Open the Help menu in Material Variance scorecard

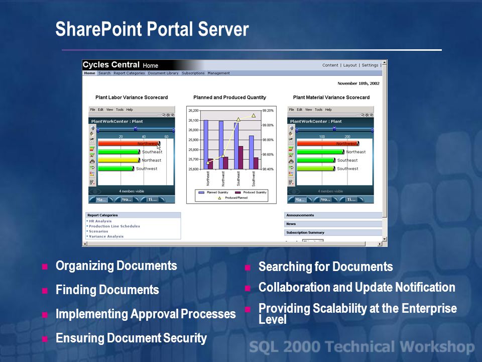point(328,110)
